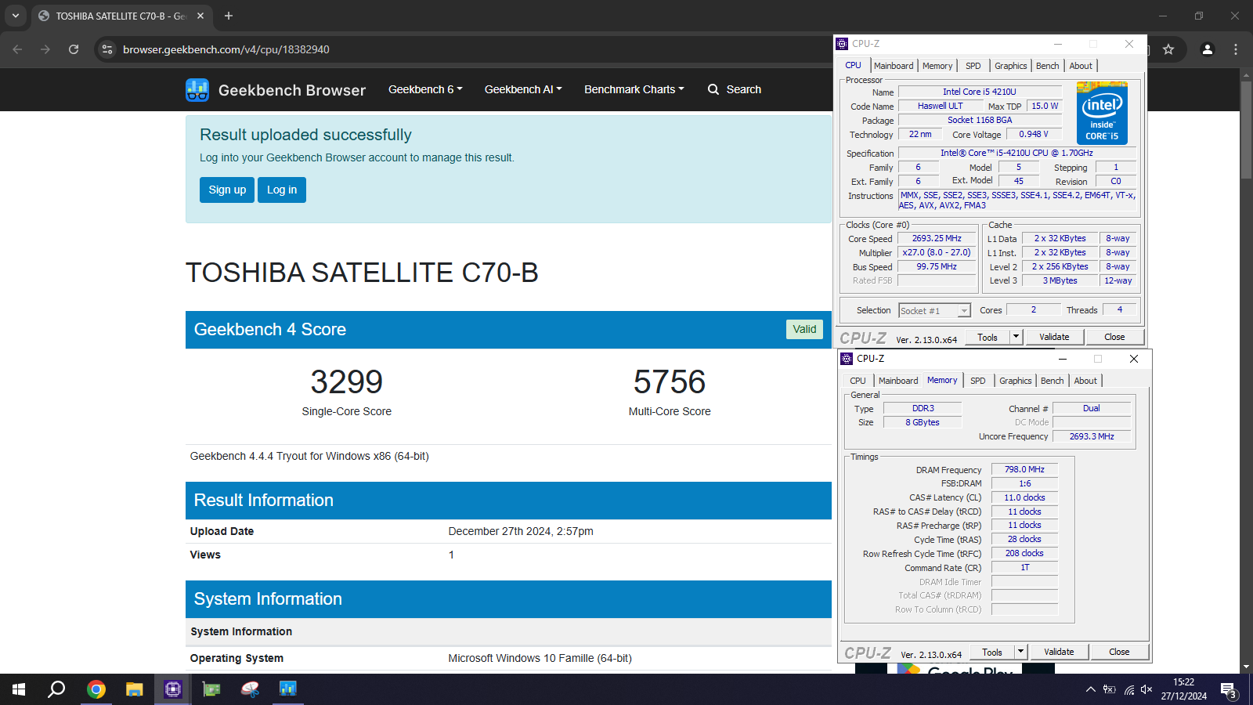Screen dimensions: 1253x705
Task: Open the site information icon in address bar
Action: (107, 49)
